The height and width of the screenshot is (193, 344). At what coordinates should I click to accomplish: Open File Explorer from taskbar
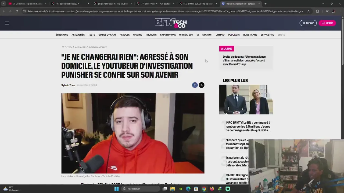[173, 189]
